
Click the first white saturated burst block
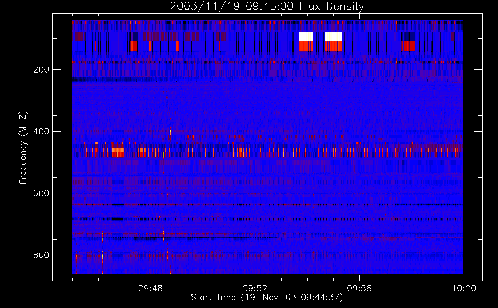point(306,37)
